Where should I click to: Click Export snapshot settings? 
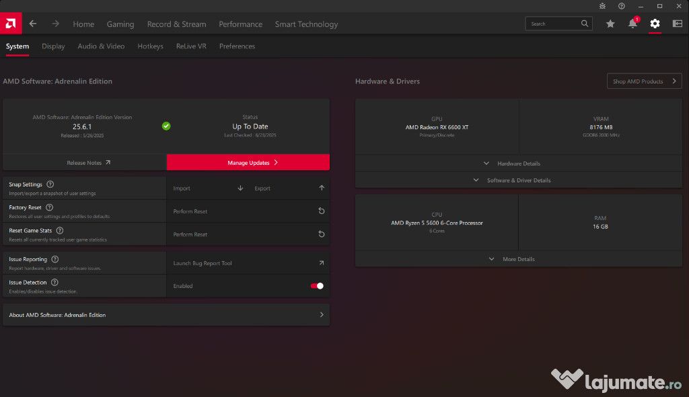pos(289,188)
